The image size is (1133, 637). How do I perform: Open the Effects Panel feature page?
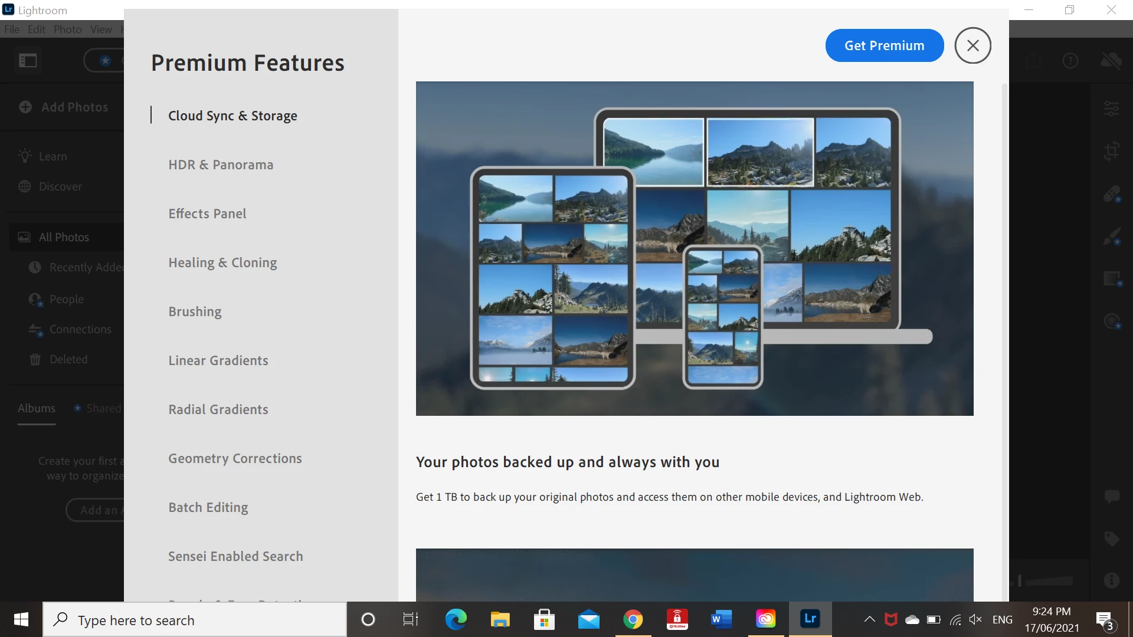click(207, 214)
